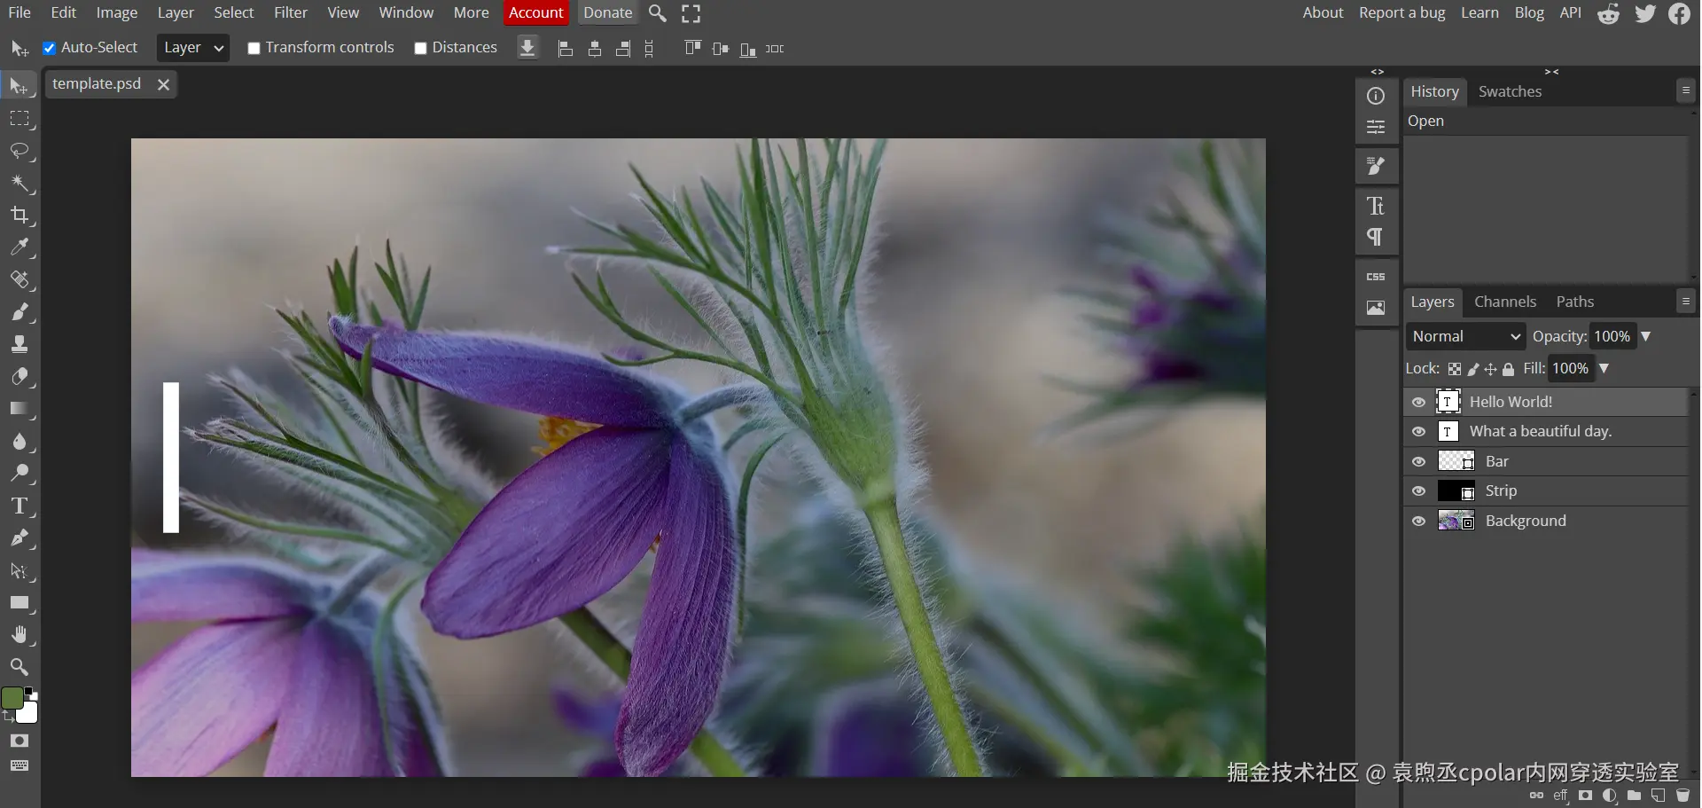
Task: Uncheck the Auto-Select checkbox
Action: (50, 48)
